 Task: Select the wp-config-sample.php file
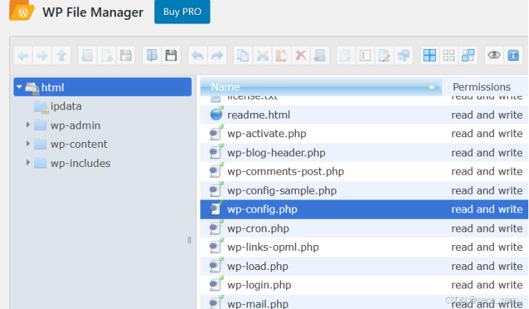(x=364, y=190)
